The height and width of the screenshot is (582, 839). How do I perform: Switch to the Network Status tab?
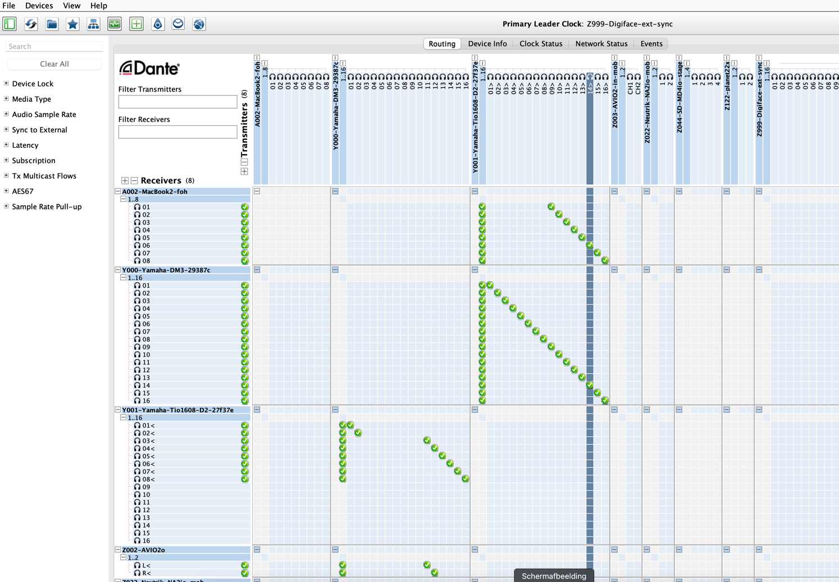[x=601, y=44]
